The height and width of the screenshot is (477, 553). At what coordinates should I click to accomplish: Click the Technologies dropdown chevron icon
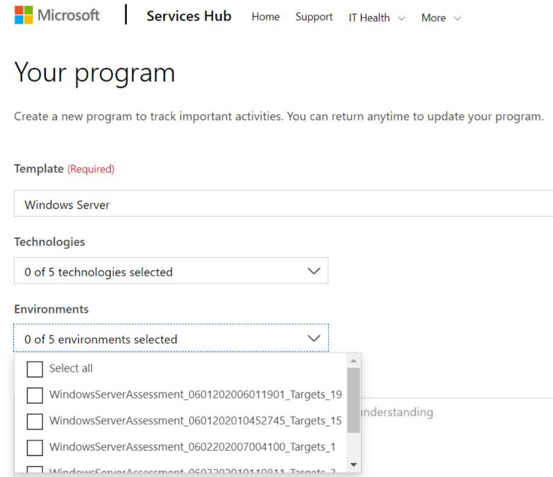314,271
